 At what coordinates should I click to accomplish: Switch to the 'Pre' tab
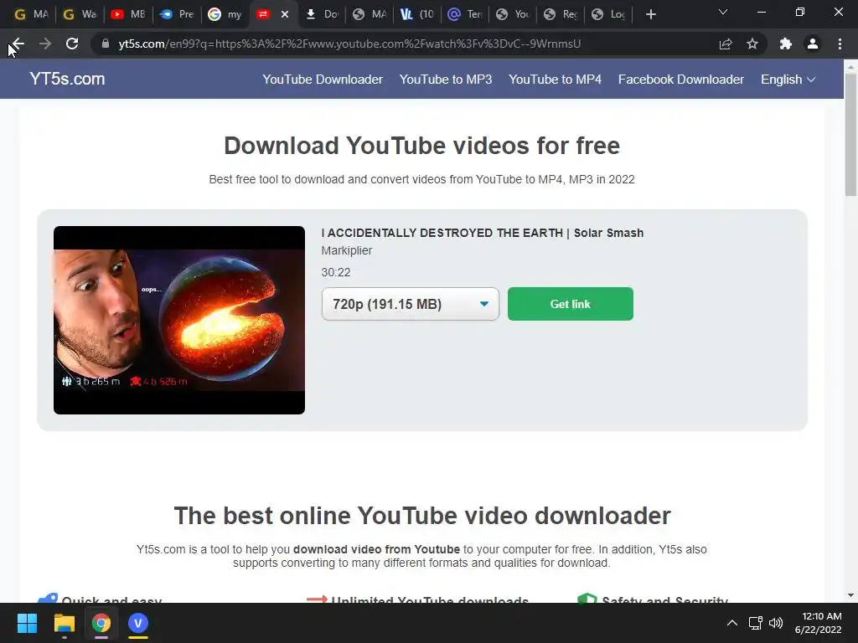tap(176, 14)
